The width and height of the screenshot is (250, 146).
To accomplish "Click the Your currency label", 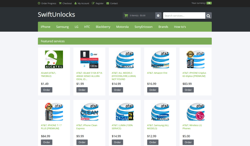I will [x=198, y=3].
